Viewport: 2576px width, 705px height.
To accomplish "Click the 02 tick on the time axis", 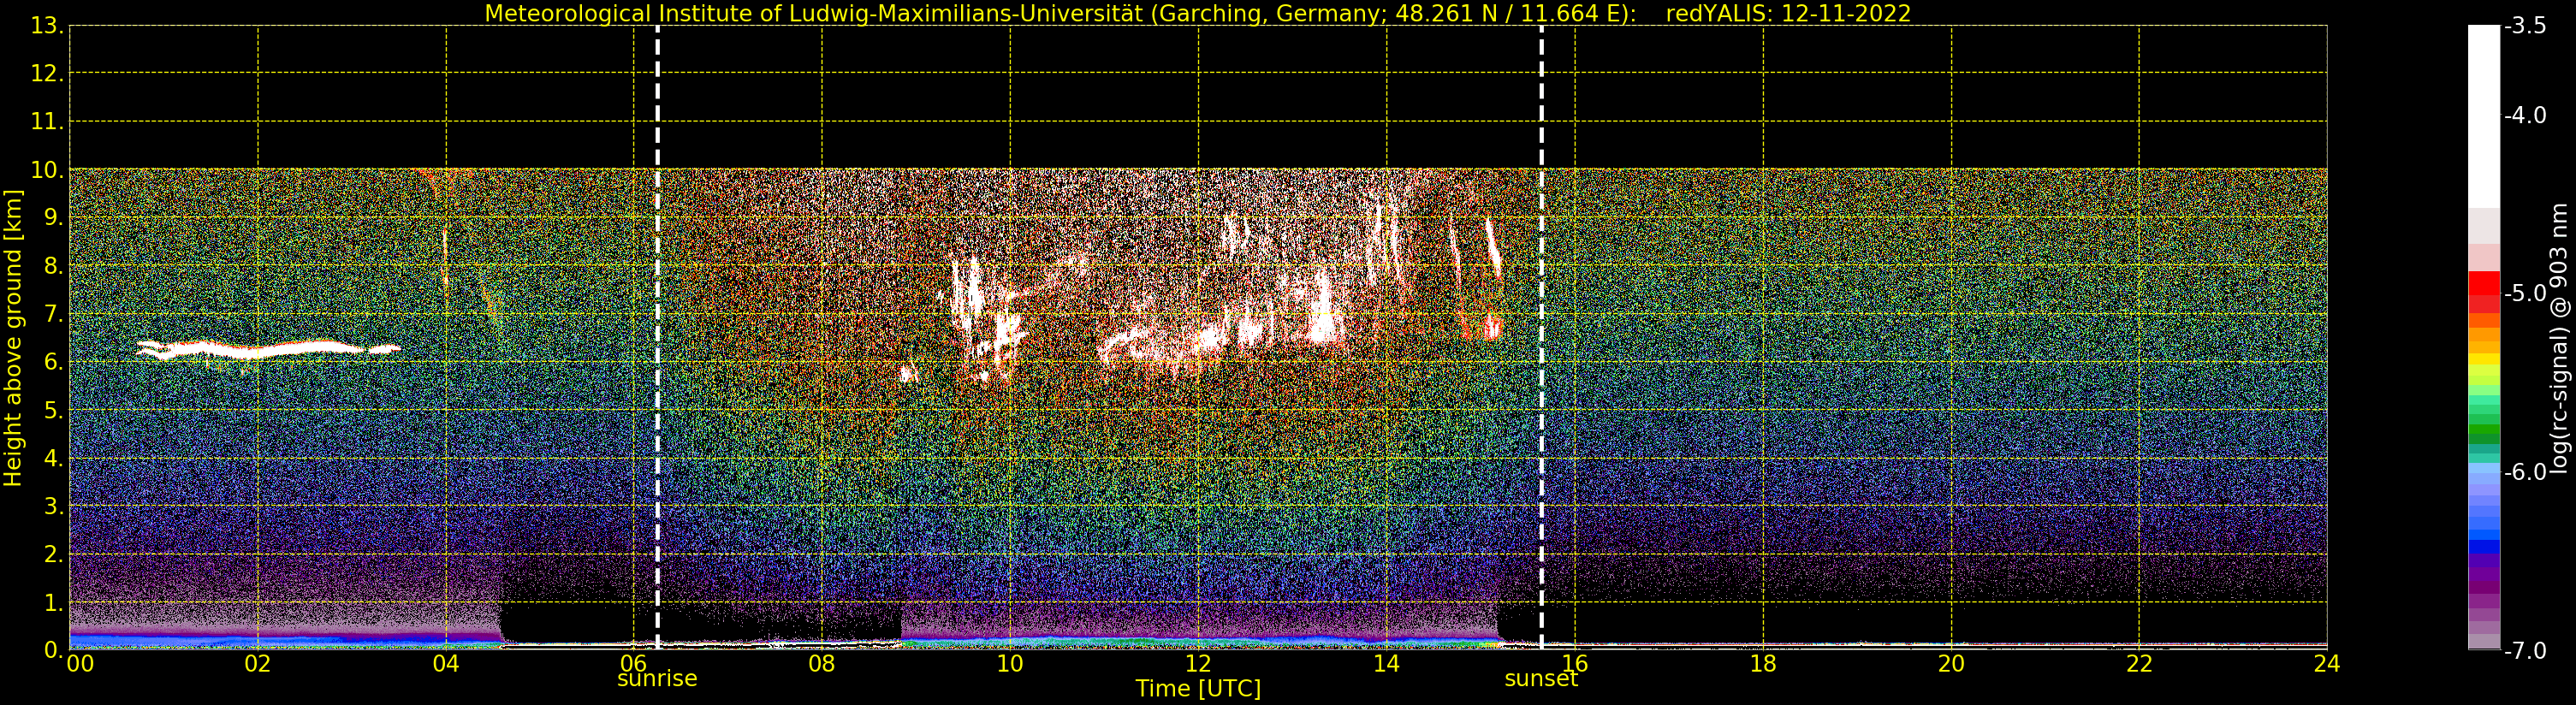I will click(x=258, y=665).
